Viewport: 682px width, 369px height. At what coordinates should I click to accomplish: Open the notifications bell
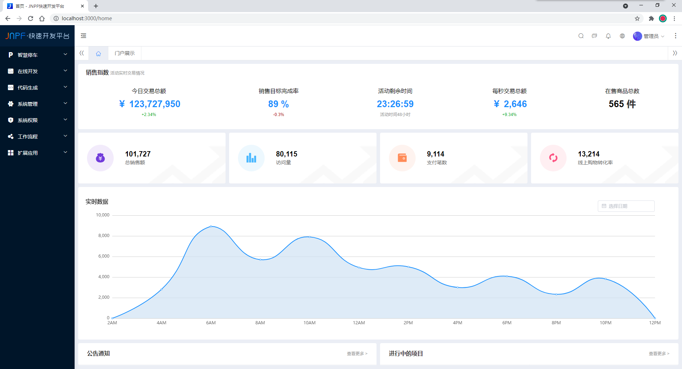pyautogui.click(x=608, y=36)
